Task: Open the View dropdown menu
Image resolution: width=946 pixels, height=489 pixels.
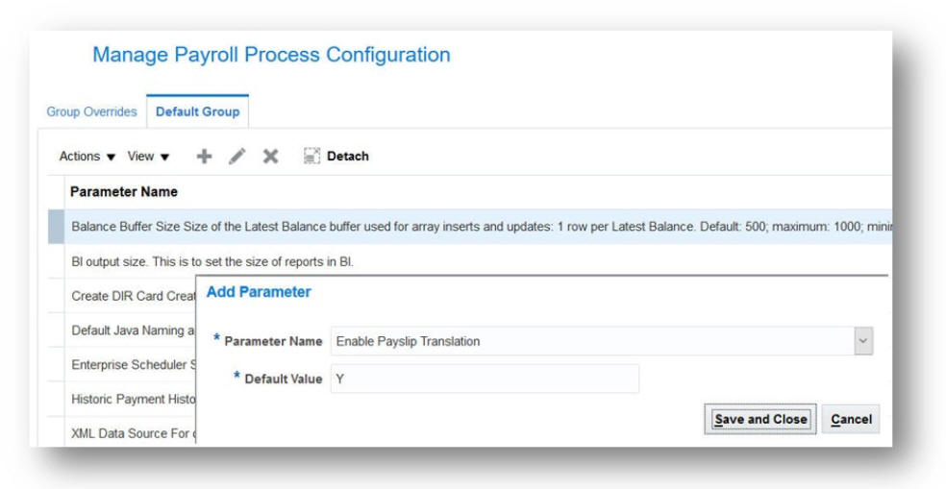Action: (x=148, y=157)
